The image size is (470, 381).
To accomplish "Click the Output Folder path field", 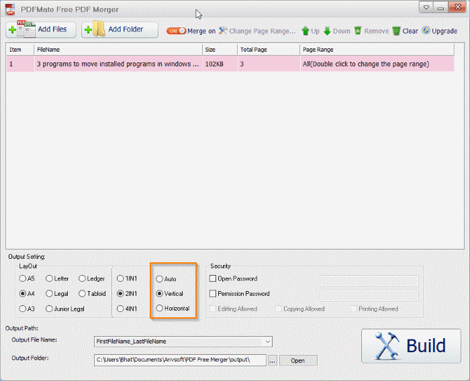I will pyautogui.click(x=180, y=360).
